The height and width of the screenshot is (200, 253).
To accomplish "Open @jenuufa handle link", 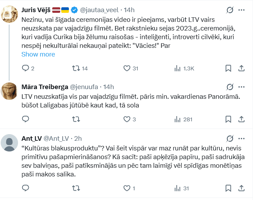I will (85, 87).
